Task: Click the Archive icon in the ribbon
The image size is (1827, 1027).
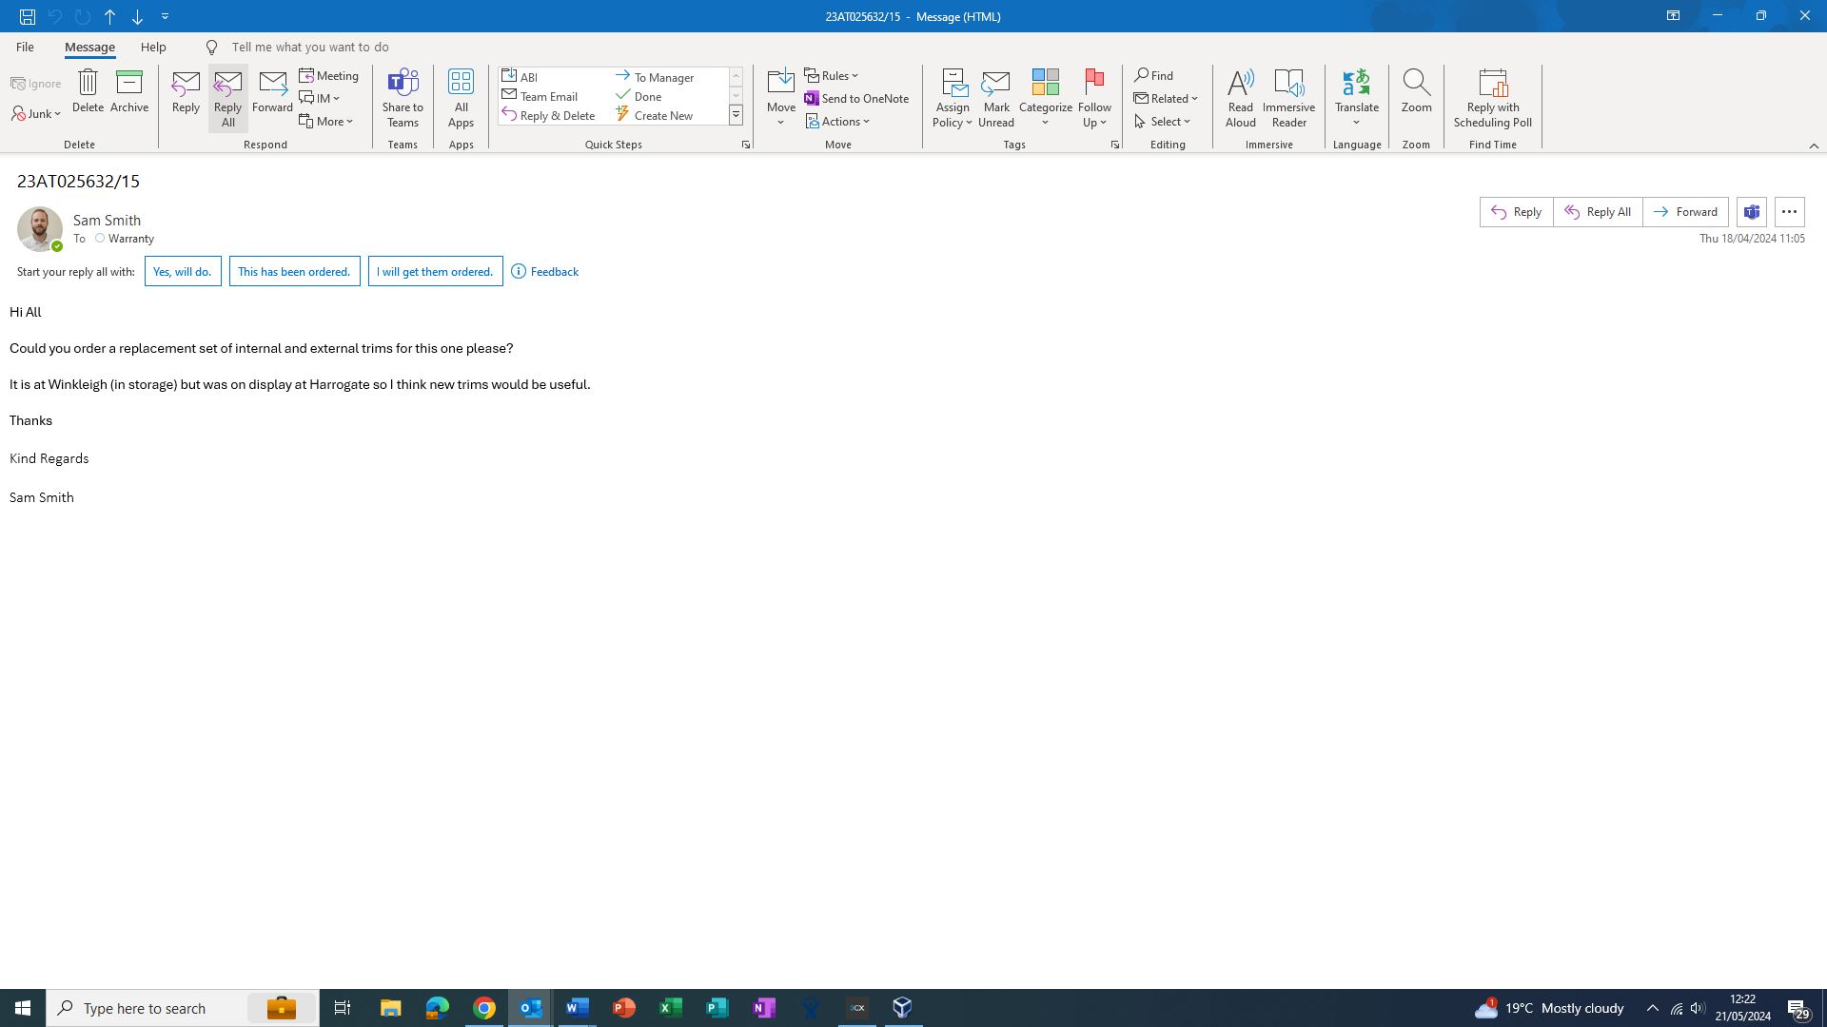Action: [128, 83]
